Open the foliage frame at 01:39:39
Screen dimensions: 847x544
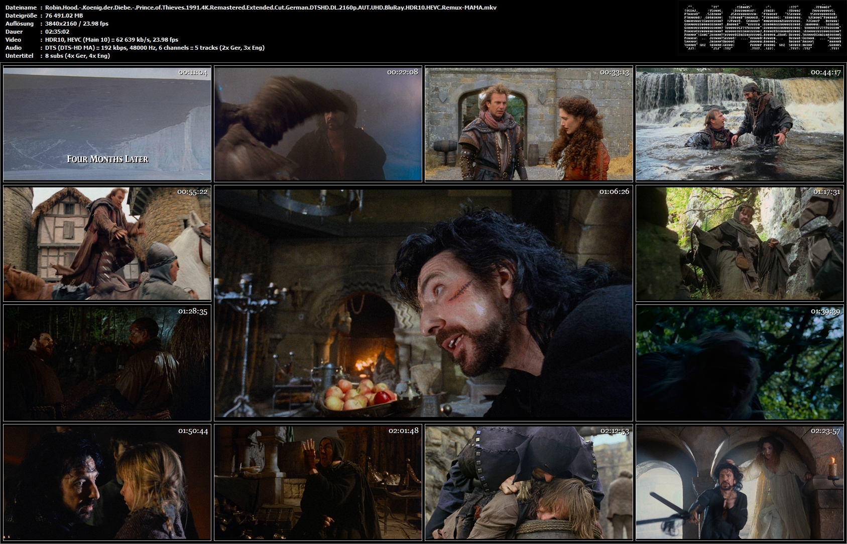coord(740,363)
